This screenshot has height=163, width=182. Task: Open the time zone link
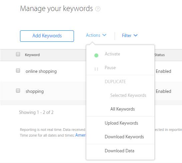click(81, 135)
